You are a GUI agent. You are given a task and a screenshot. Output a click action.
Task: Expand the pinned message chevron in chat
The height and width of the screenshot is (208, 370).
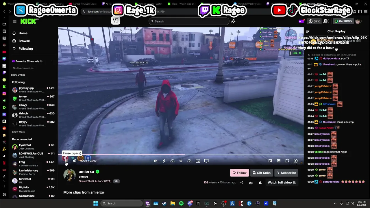tap(336, 50)
